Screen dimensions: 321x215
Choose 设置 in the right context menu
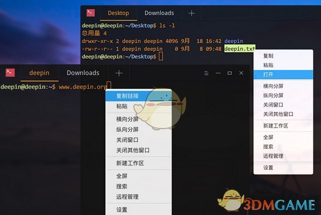pos(283,168)
